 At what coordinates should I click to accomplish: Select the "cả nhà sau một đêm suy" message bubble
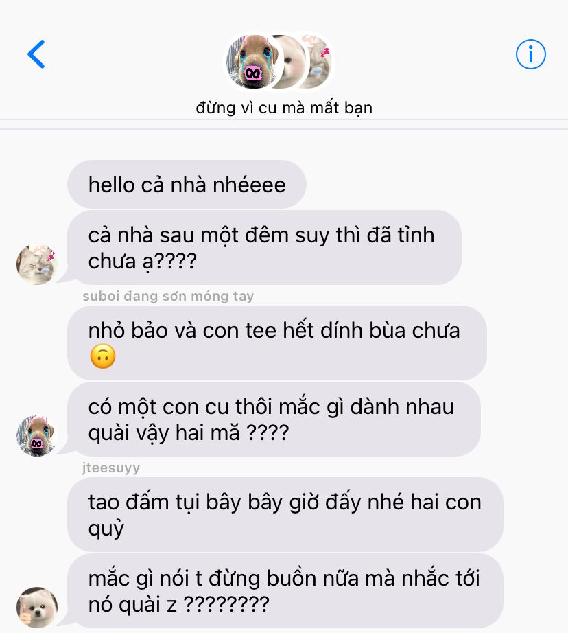[264, 247]
